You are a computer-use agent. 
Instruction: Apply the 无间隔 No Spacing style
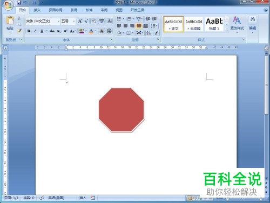pos(194,24)
